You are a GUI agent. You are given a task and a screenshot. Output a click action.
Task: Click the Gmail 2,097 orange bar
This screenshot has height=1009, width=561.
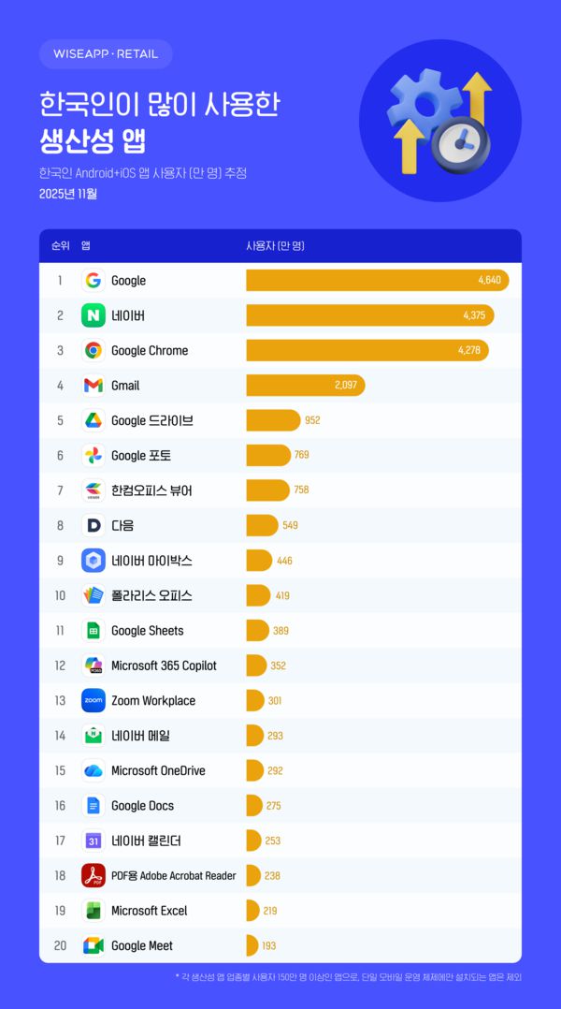point(305,386)
